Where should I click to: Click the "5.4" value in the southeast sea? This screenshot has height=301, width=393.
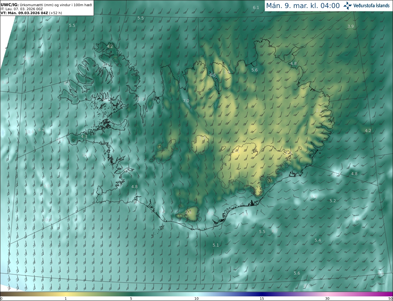point(318,240)
